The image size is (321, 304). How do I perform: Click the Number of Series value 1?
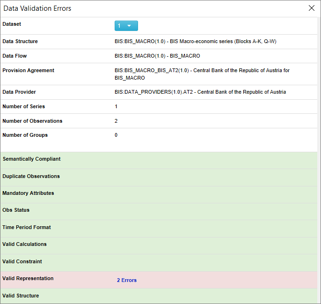tap(116, 106)
